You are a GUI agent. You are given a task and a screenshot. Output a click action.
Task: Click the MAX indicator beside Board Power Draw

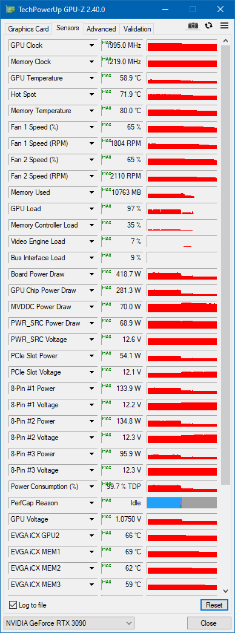107,271
